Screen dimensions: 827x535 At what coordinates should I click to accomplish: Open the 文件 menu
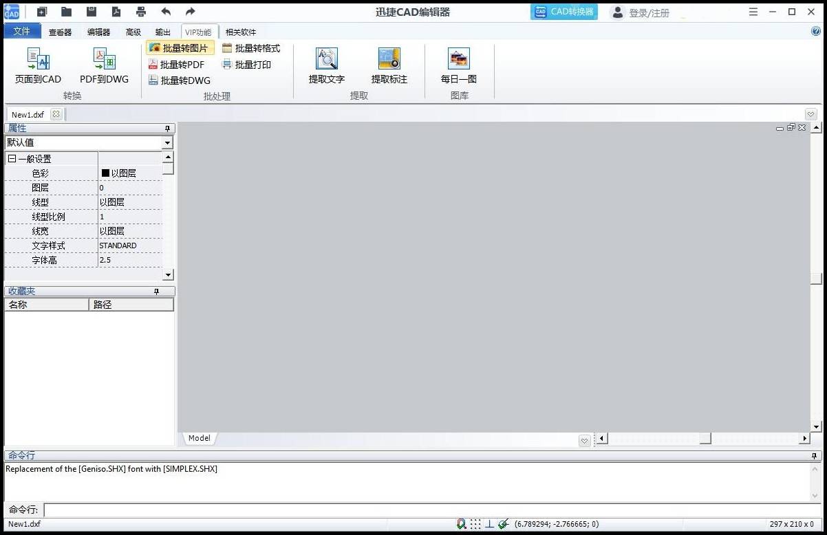[22, 31]
